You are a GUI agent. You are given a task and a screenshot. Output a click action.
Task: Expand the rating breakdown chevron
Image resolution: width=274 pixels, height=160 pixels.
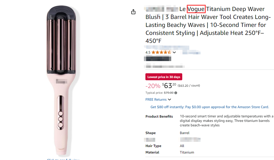(174, 52)
